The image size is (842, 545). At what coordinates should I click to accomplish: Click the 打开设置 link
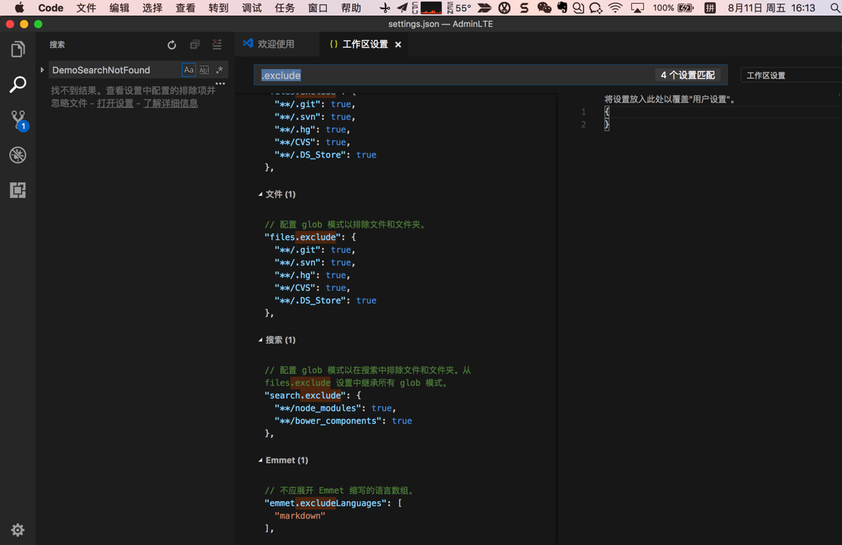click(115, 104)
